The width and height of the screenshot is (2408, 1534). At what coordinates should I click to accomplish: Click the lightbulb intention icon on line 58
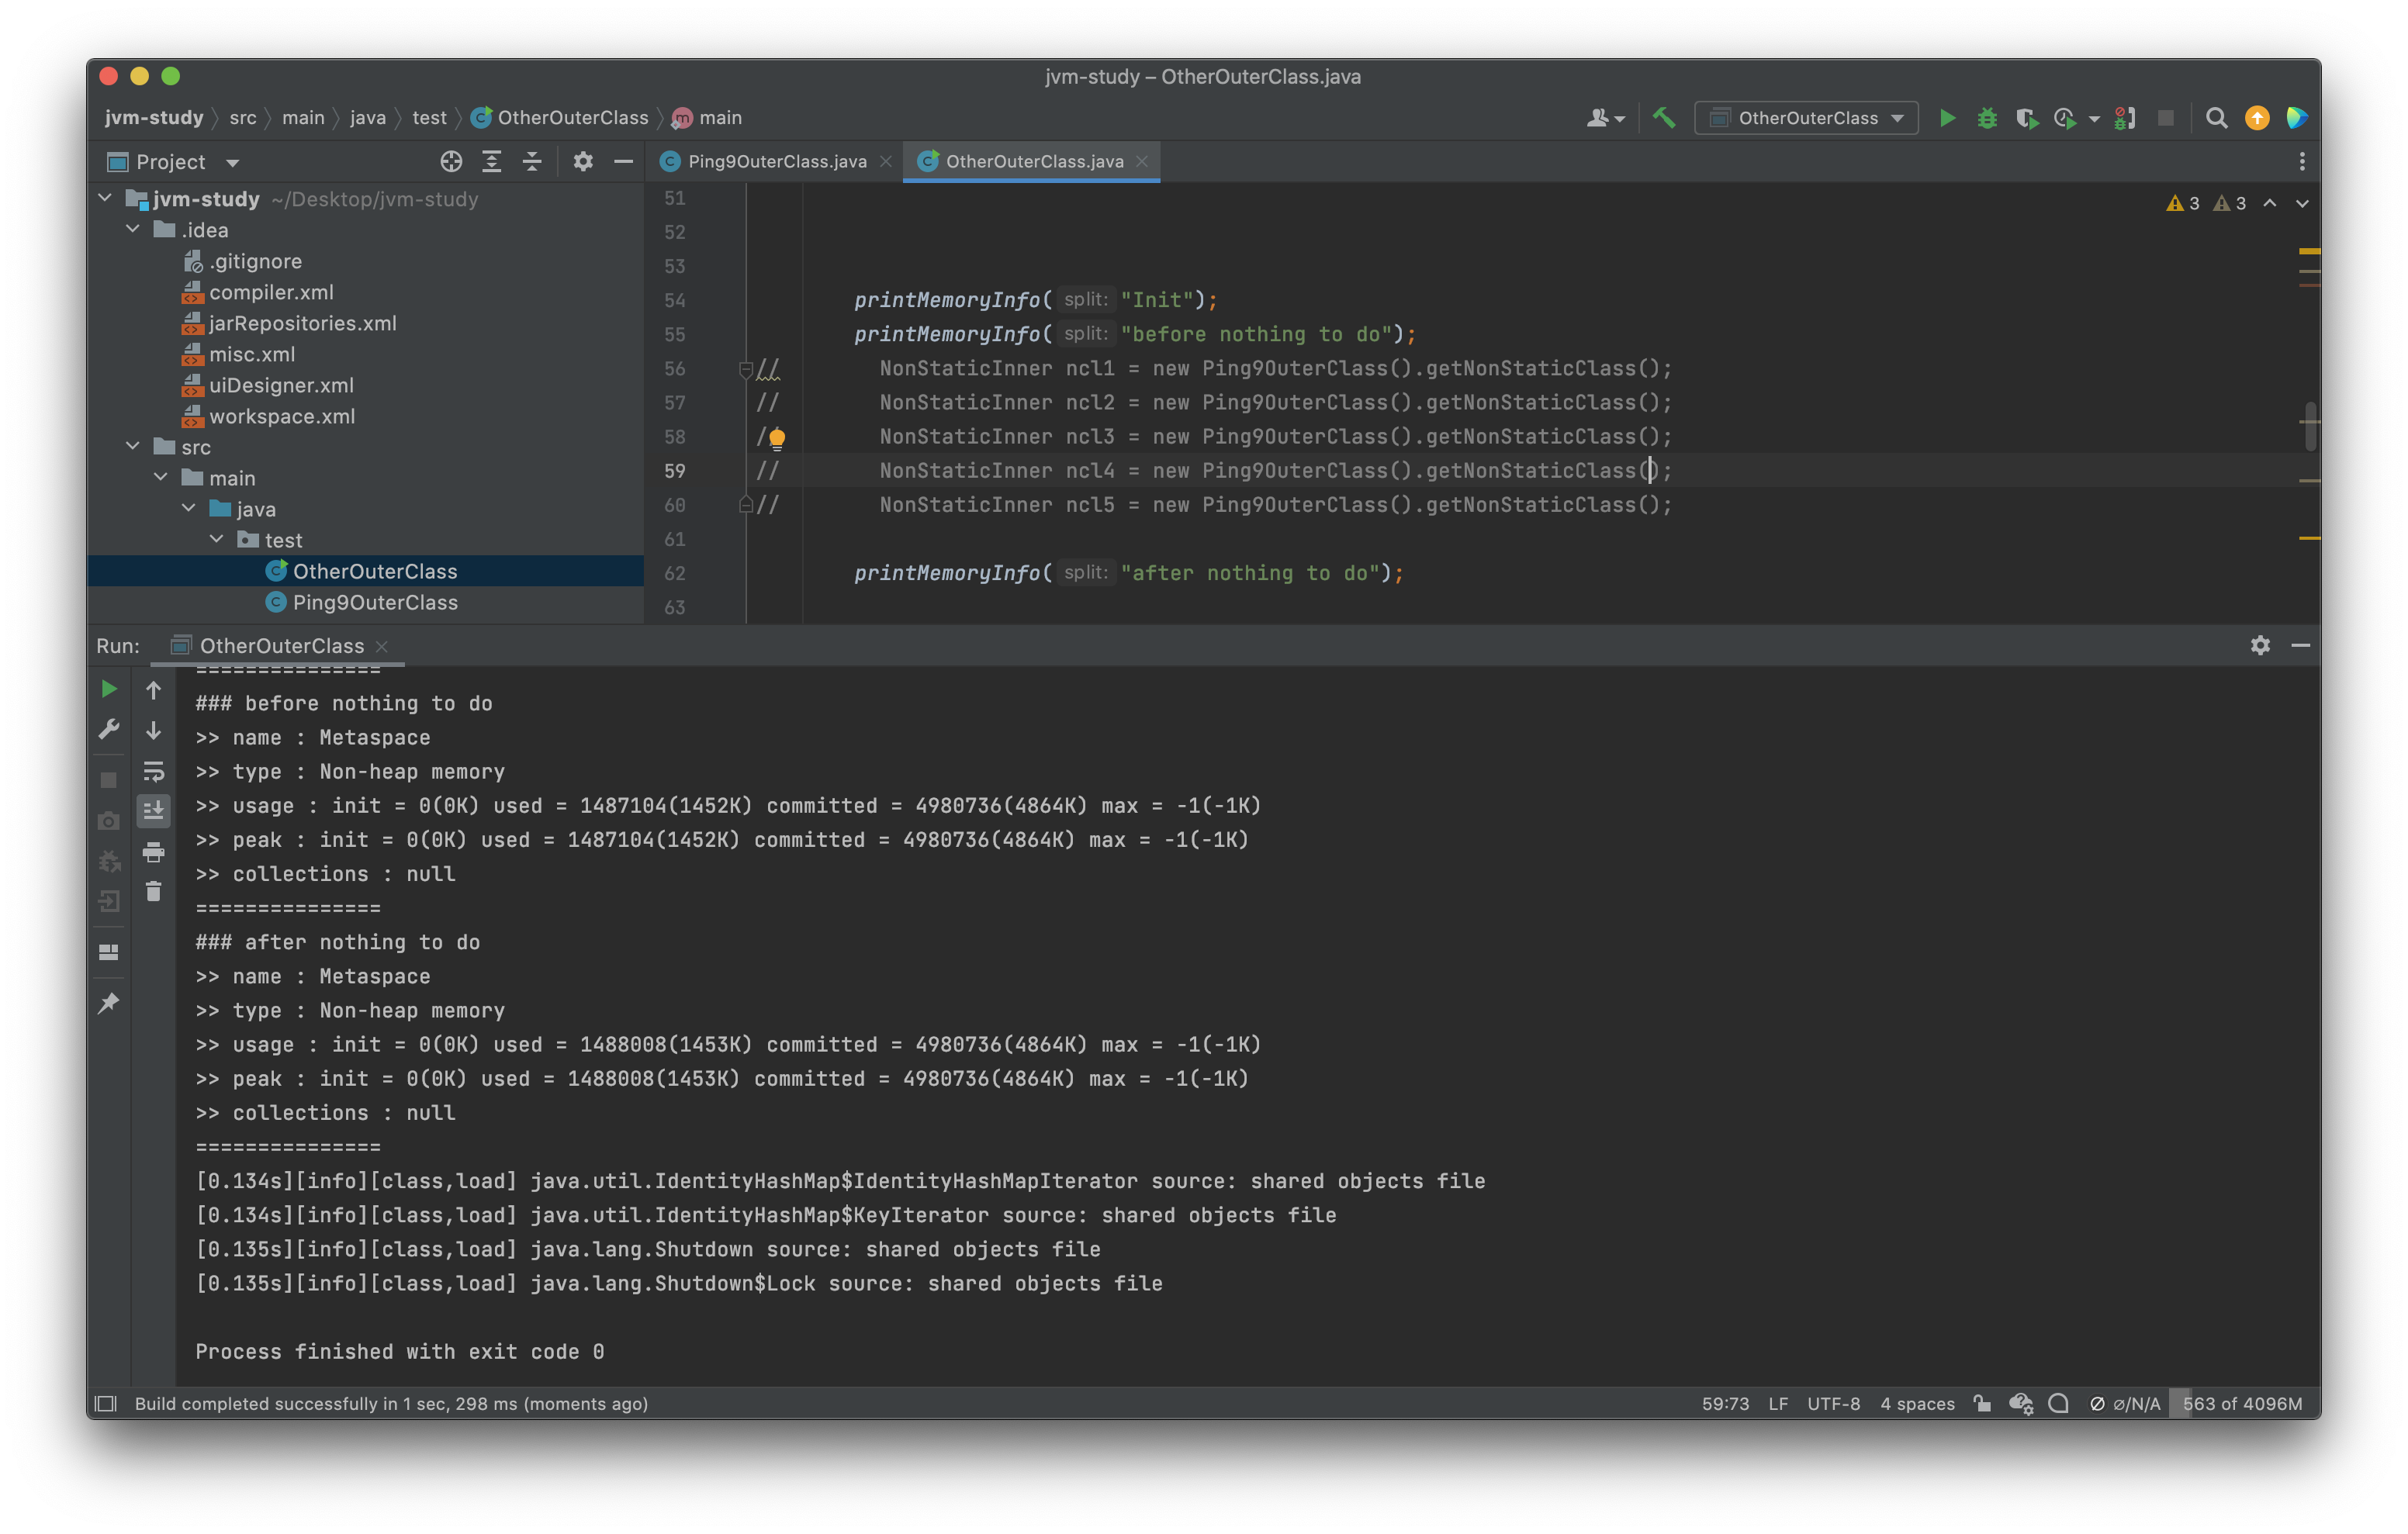(777, 438)
